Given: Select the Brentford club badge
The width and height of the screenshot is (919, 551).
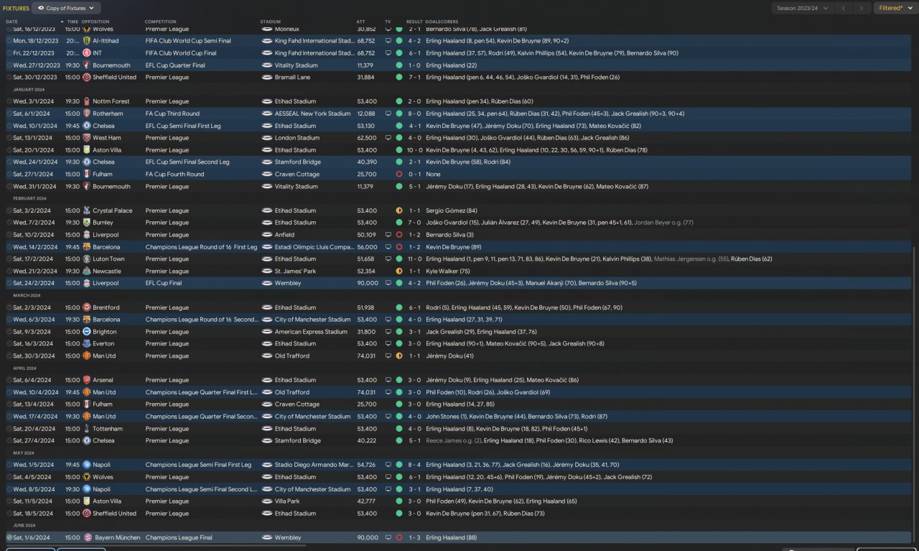Looking at the screenshot, I should tap(86, 307).
